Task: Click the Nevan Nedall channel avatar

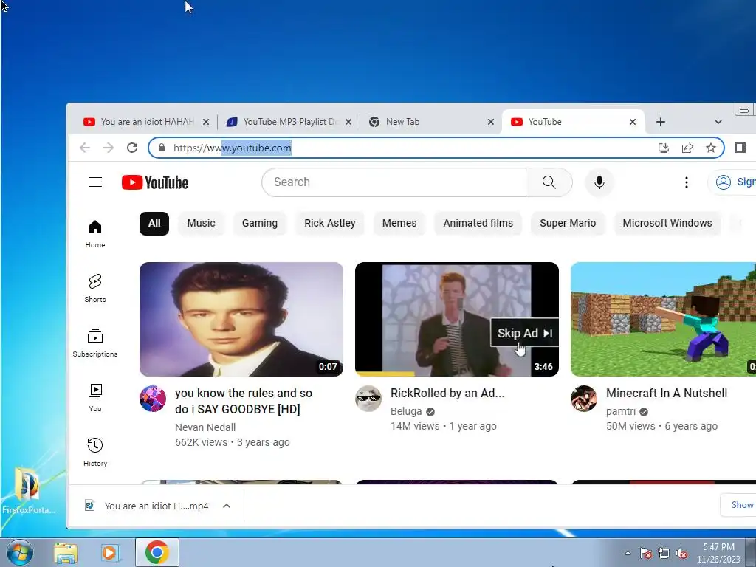Action: click(153, 398)
